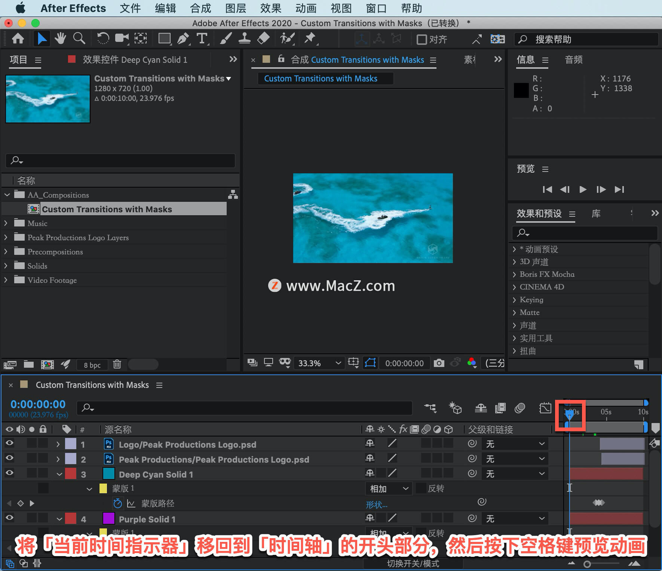Viewport: 662px width, 571px height.
Task: Select the Eraser tool
Action: pyautogui.click(x=264, y=38)
